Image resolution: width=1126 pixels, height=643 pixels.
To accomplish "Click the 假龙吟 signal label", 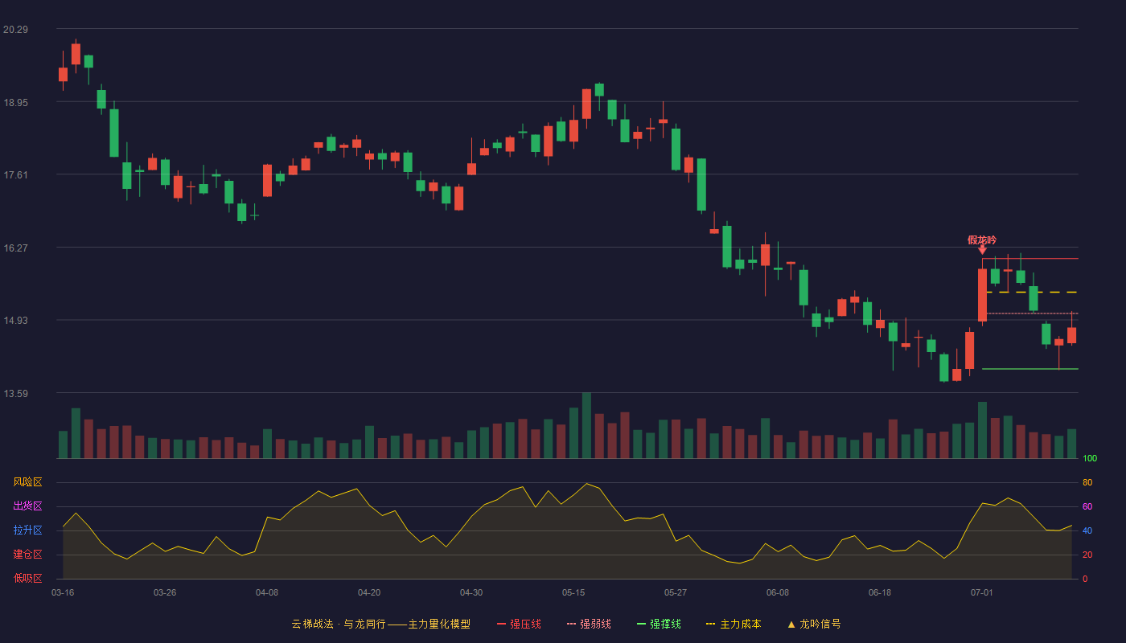I will click(982, 240).
